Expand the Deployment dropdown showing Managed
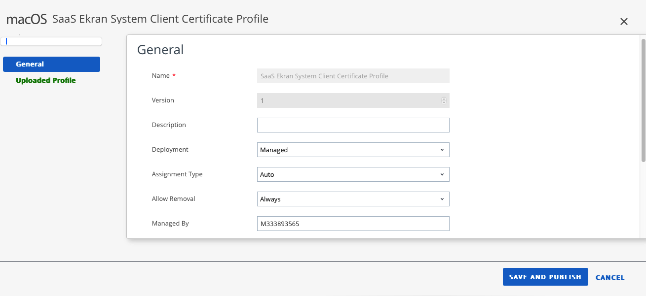The image size is (646, 296). click(x=353, y=150)
